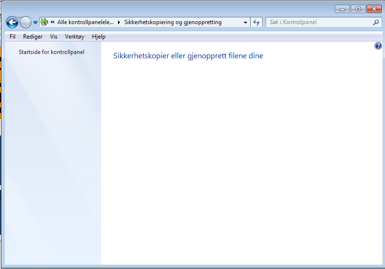Go back with the blue Back arrow
The width and height of the screenshot is (385, 269).
click(12, 23)
